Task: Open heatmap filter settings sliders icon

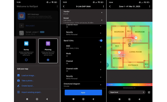Action: coord(149,92)
